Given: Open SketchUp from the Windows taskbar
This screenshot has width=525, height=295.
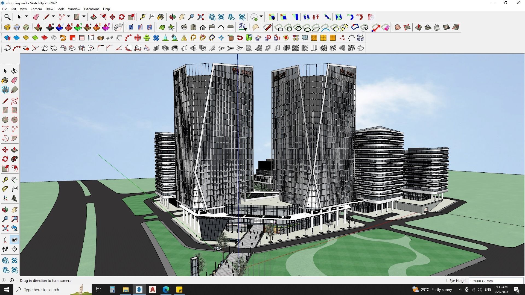Looking at the screenshot, I should click(x=139, y=290).
